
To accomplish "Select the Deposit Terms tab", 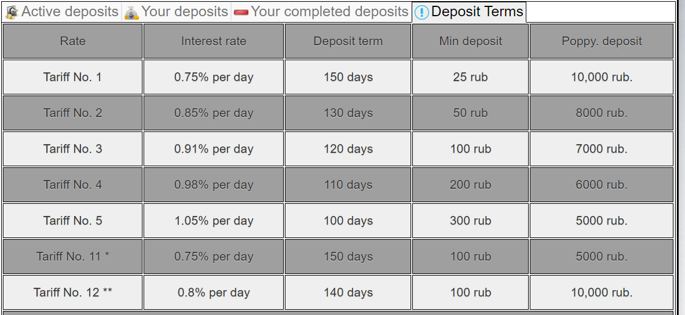I will (477, 12).
